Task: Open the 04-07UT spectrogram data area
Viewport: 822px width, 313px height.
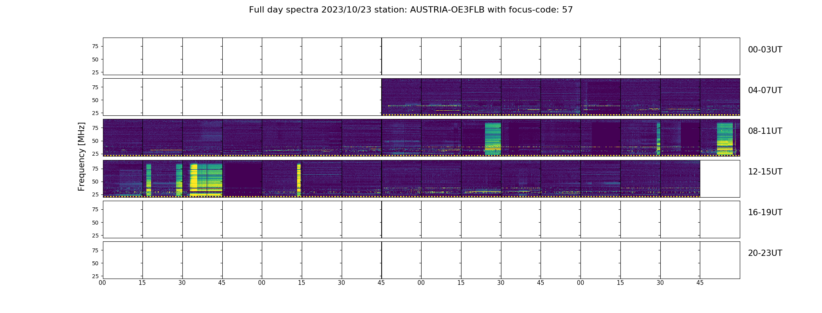Action: 561,97
